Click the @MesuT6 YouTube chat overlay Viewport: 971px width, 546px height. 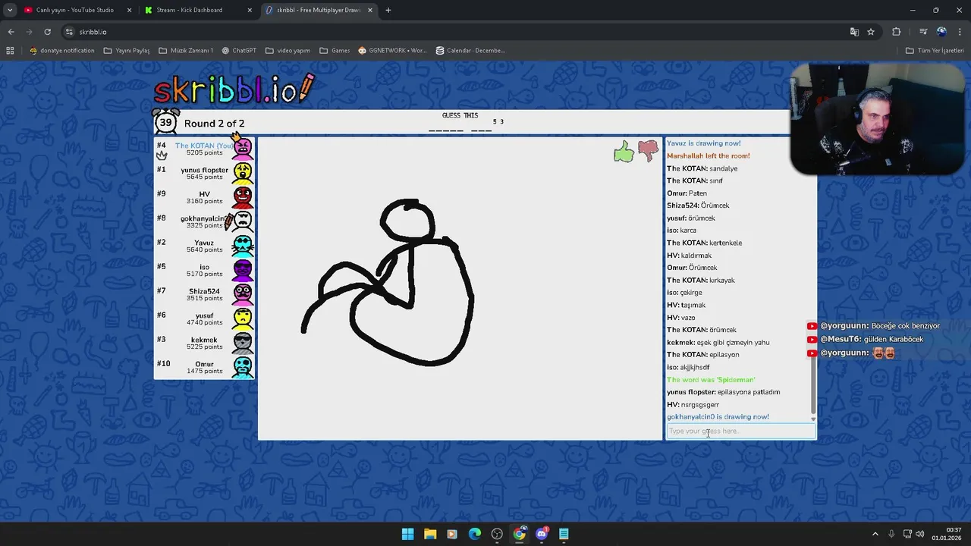(866, 340)
